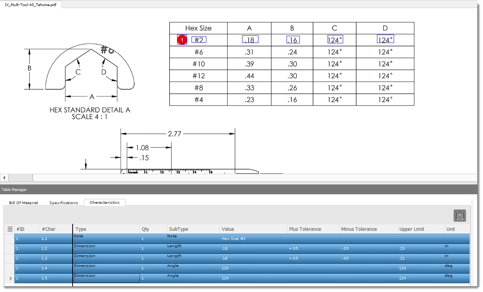Select the IX_Multi-Tool-A5_Tahoma.pdf document tab
The height and width of the screenshot is (292, 483).
click(30, 5)
